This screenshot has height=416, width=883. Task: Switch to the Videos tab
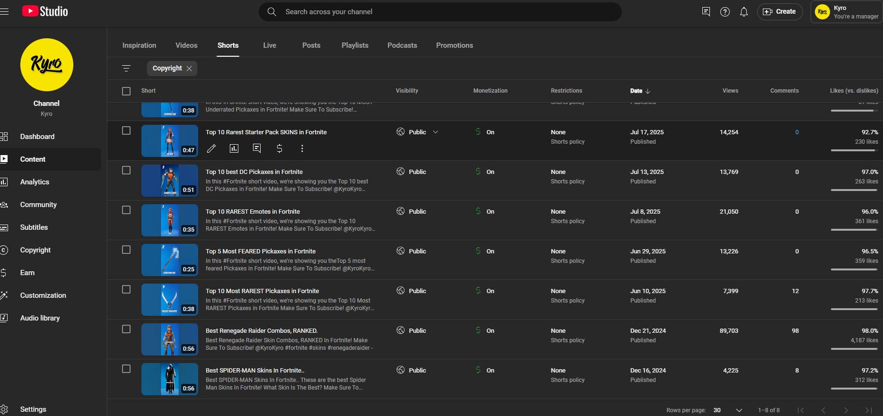pyautogui.click(x=186, y=45)
